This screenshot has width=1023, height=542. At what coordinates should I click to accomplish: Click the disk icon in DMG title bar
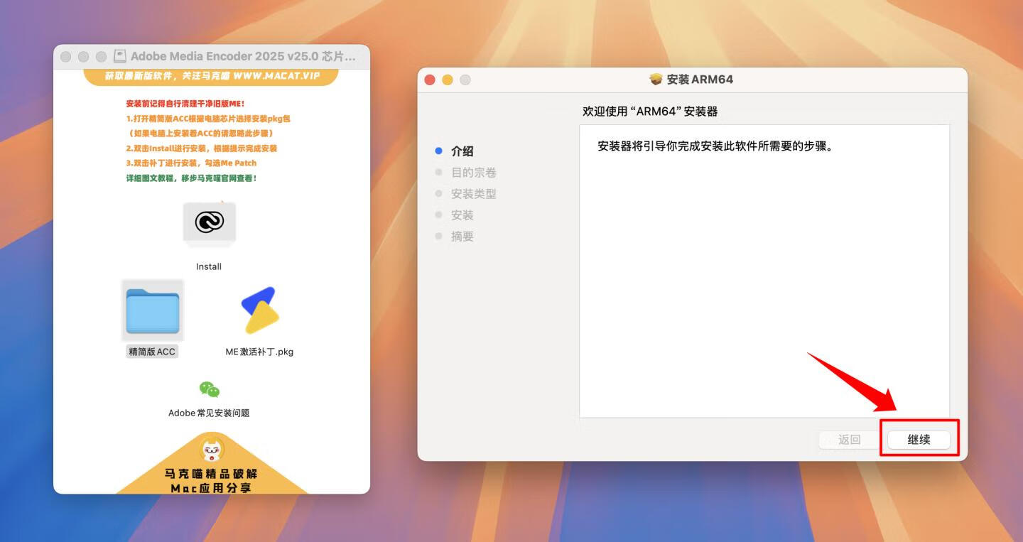pos(120,56)
